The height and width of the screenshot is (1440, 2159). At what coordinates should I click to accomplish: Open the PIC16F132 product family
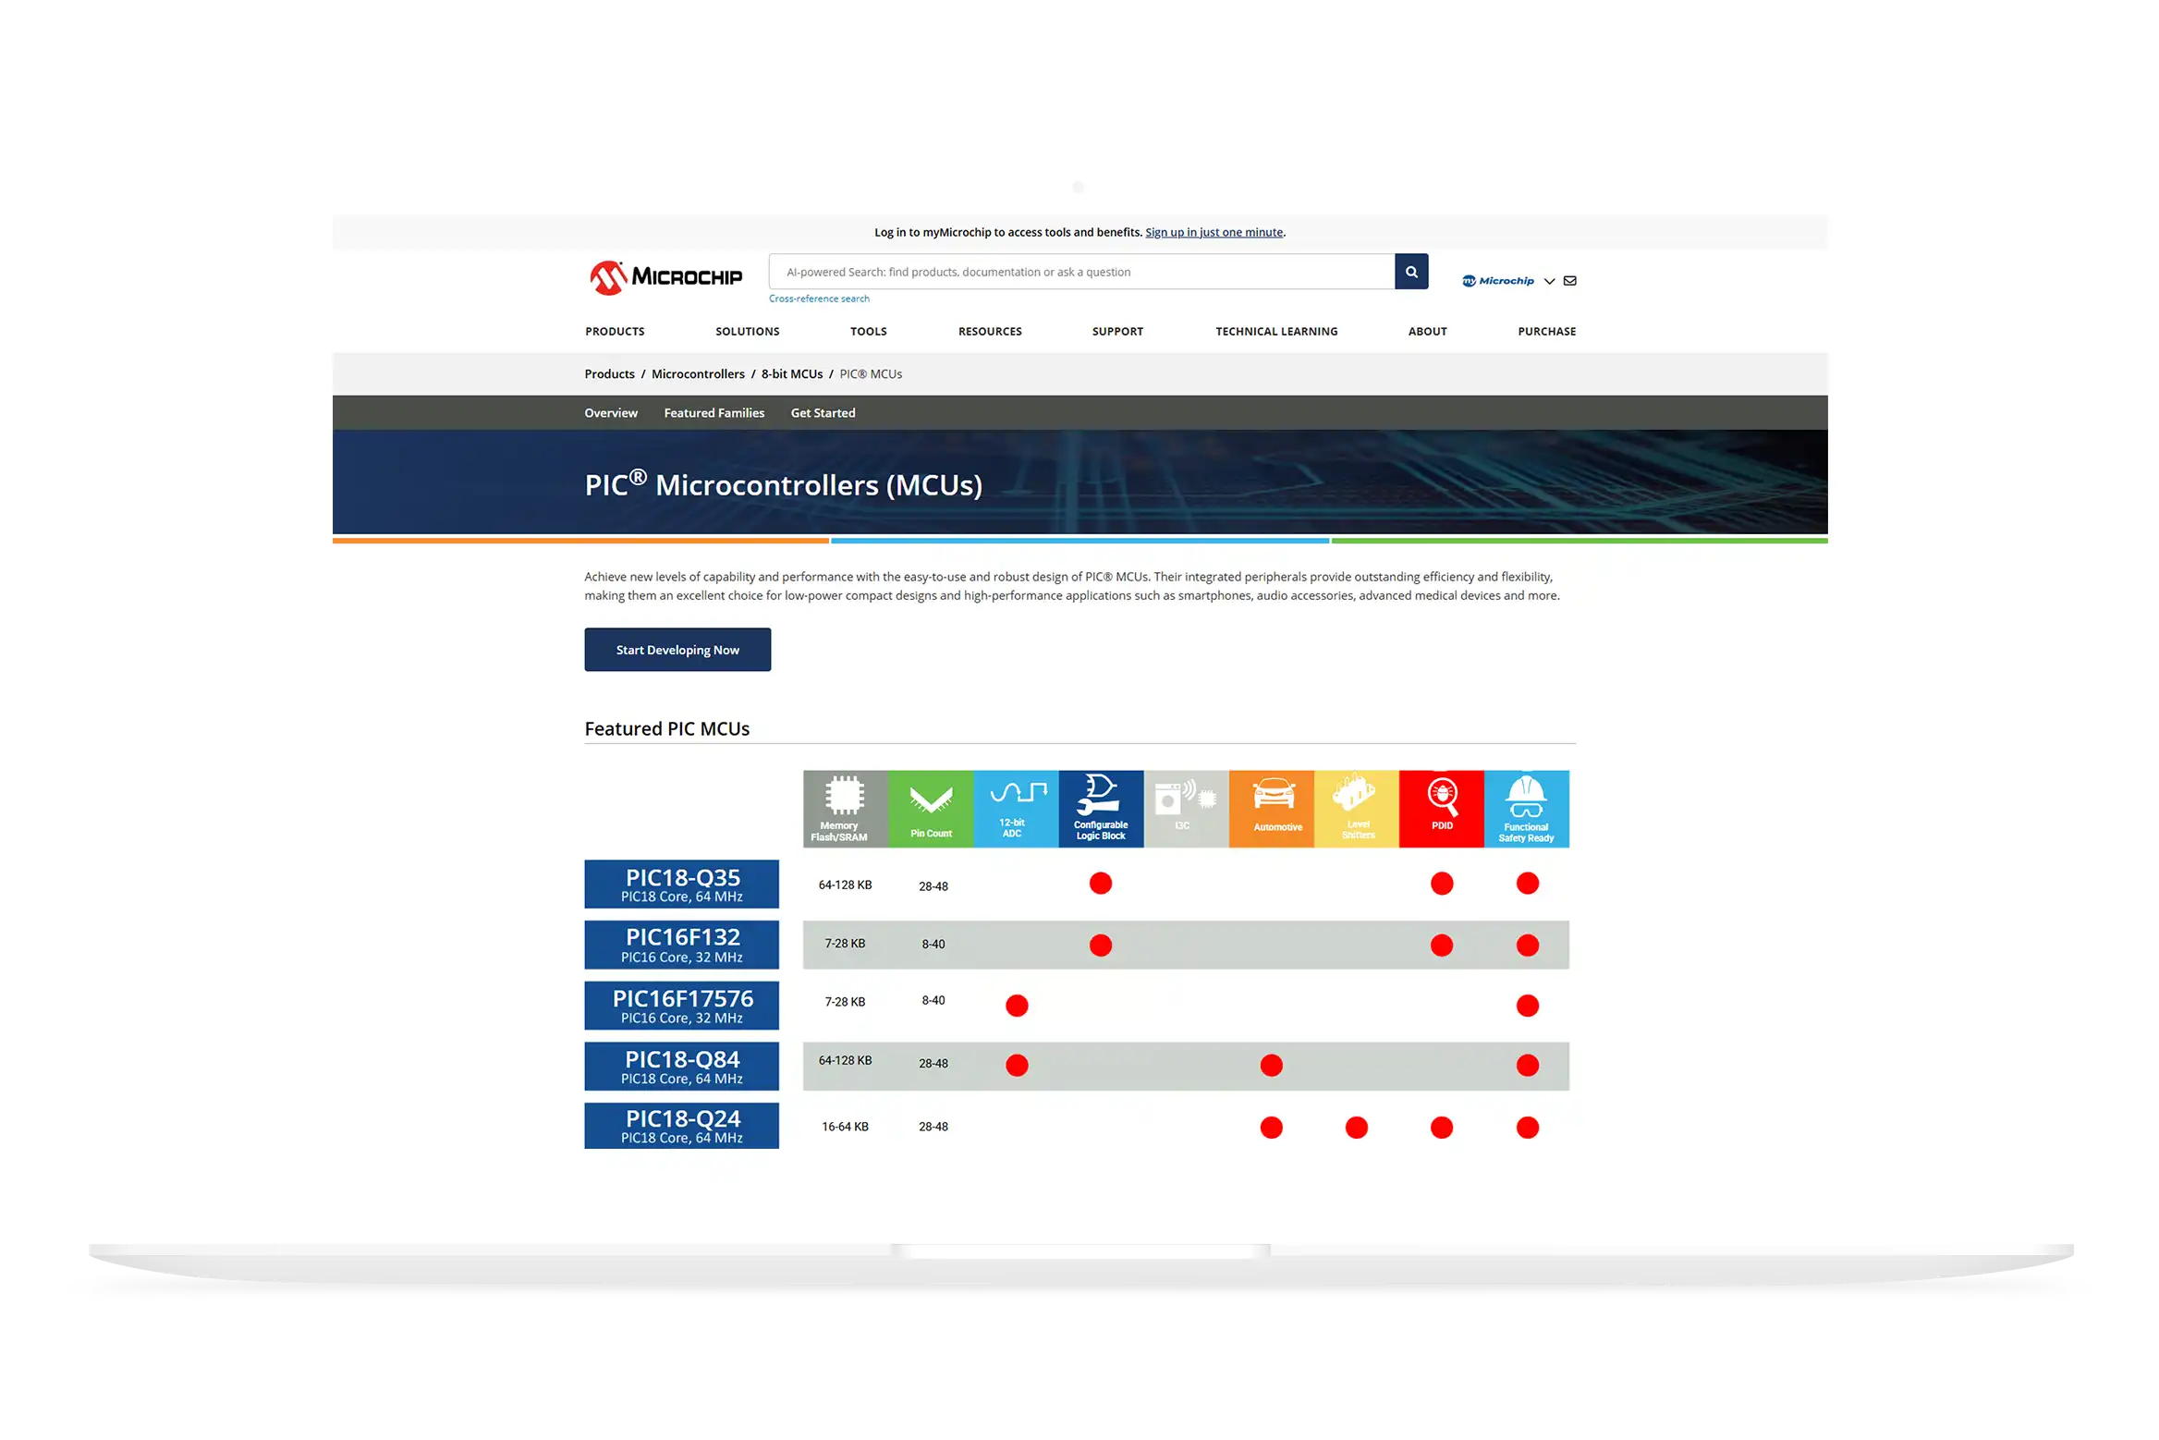click(x=681, y=945)
